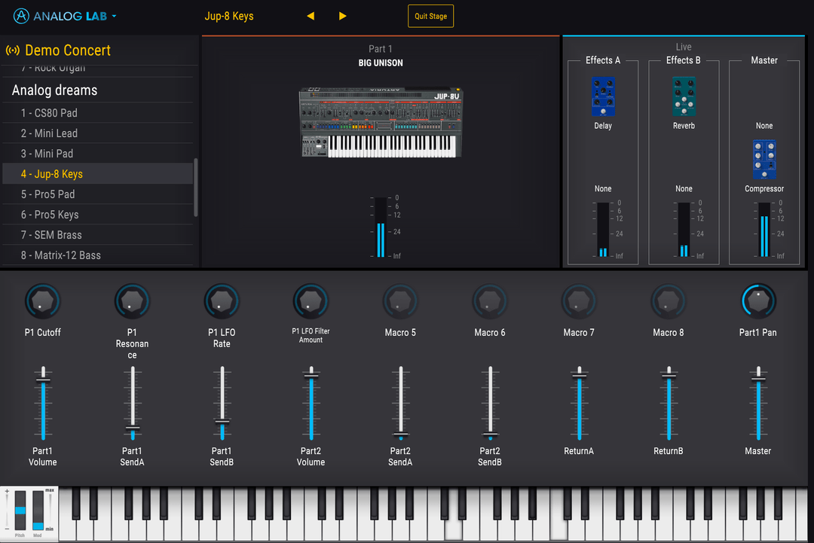Click the Arturia Analog Lab logo icon
The width and height of the screenshot is (814, 543).
click(21, 16)
